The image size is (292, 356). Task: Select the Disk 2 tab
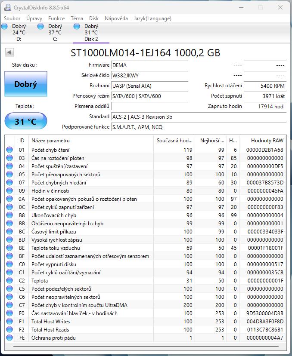[x=91, y=33]
